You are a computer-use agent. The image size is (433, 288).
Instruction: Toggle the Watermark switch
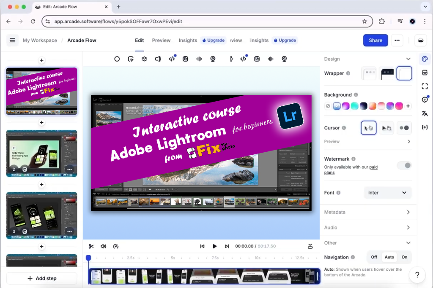click(x=404, y=165)
